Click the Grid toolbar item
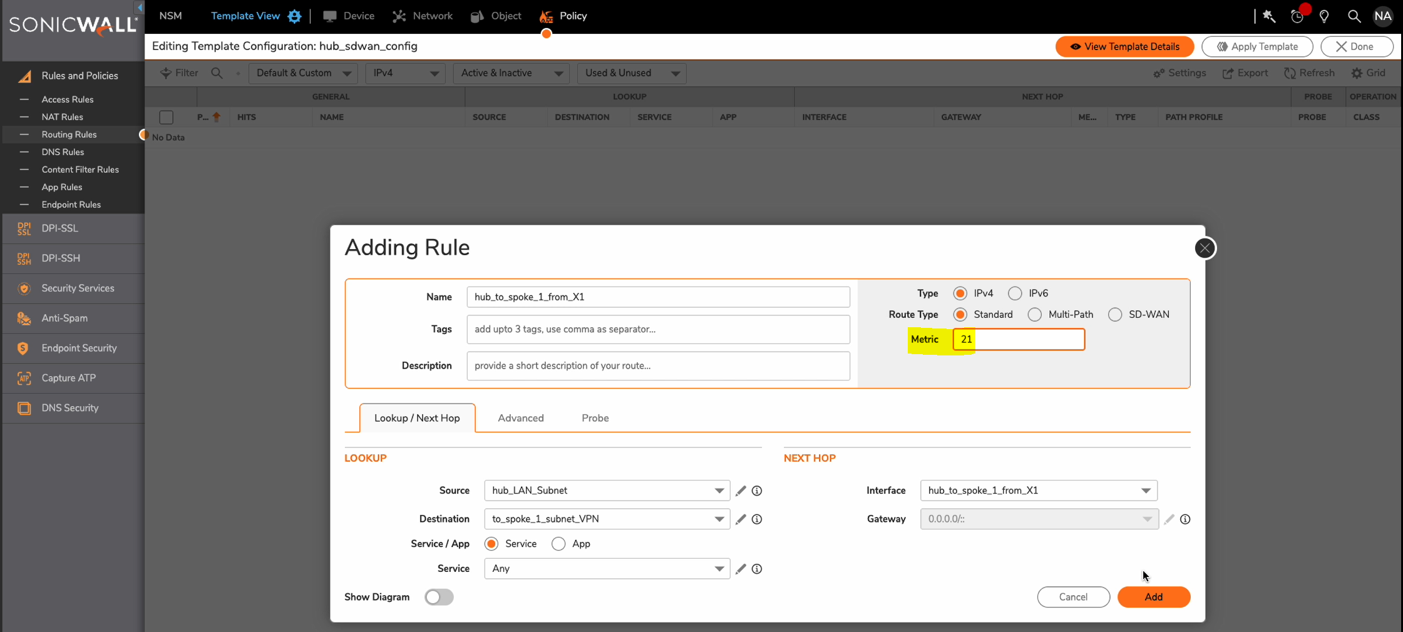This screenshot has width=1403, height=632. tap(1369, 73)
